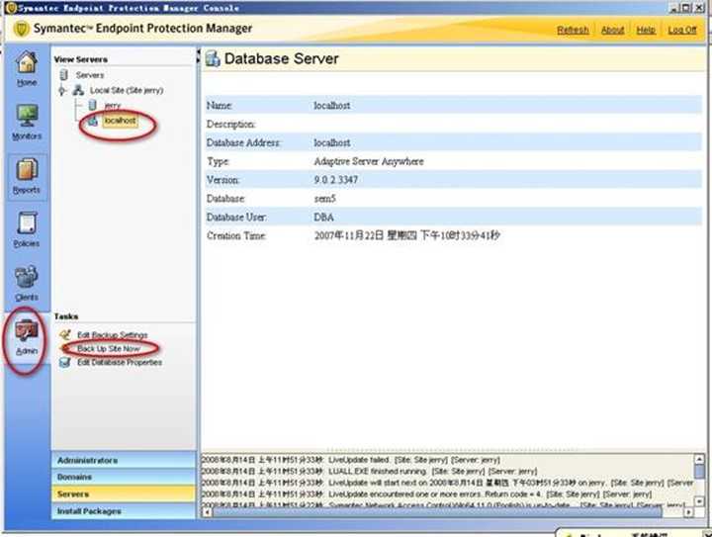The width and height of the screenshot is (712, 537).
Task: Click the Database User value DBA
Action: click(323, 217)
